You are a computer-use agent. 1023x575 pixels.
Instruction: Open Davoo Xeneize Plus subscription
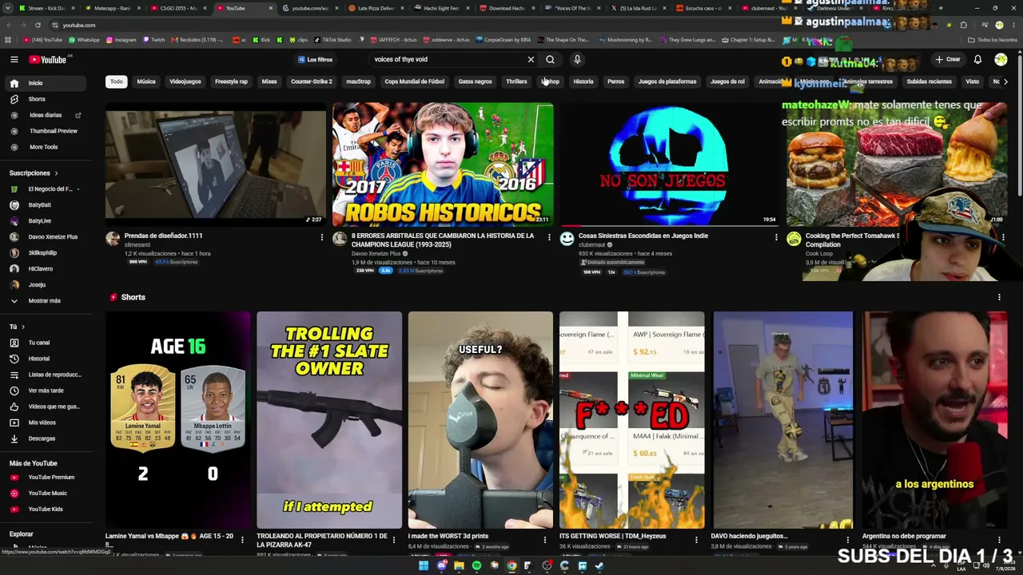(46, 237)
